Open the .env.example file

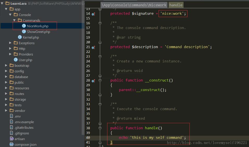pos(24,122)
